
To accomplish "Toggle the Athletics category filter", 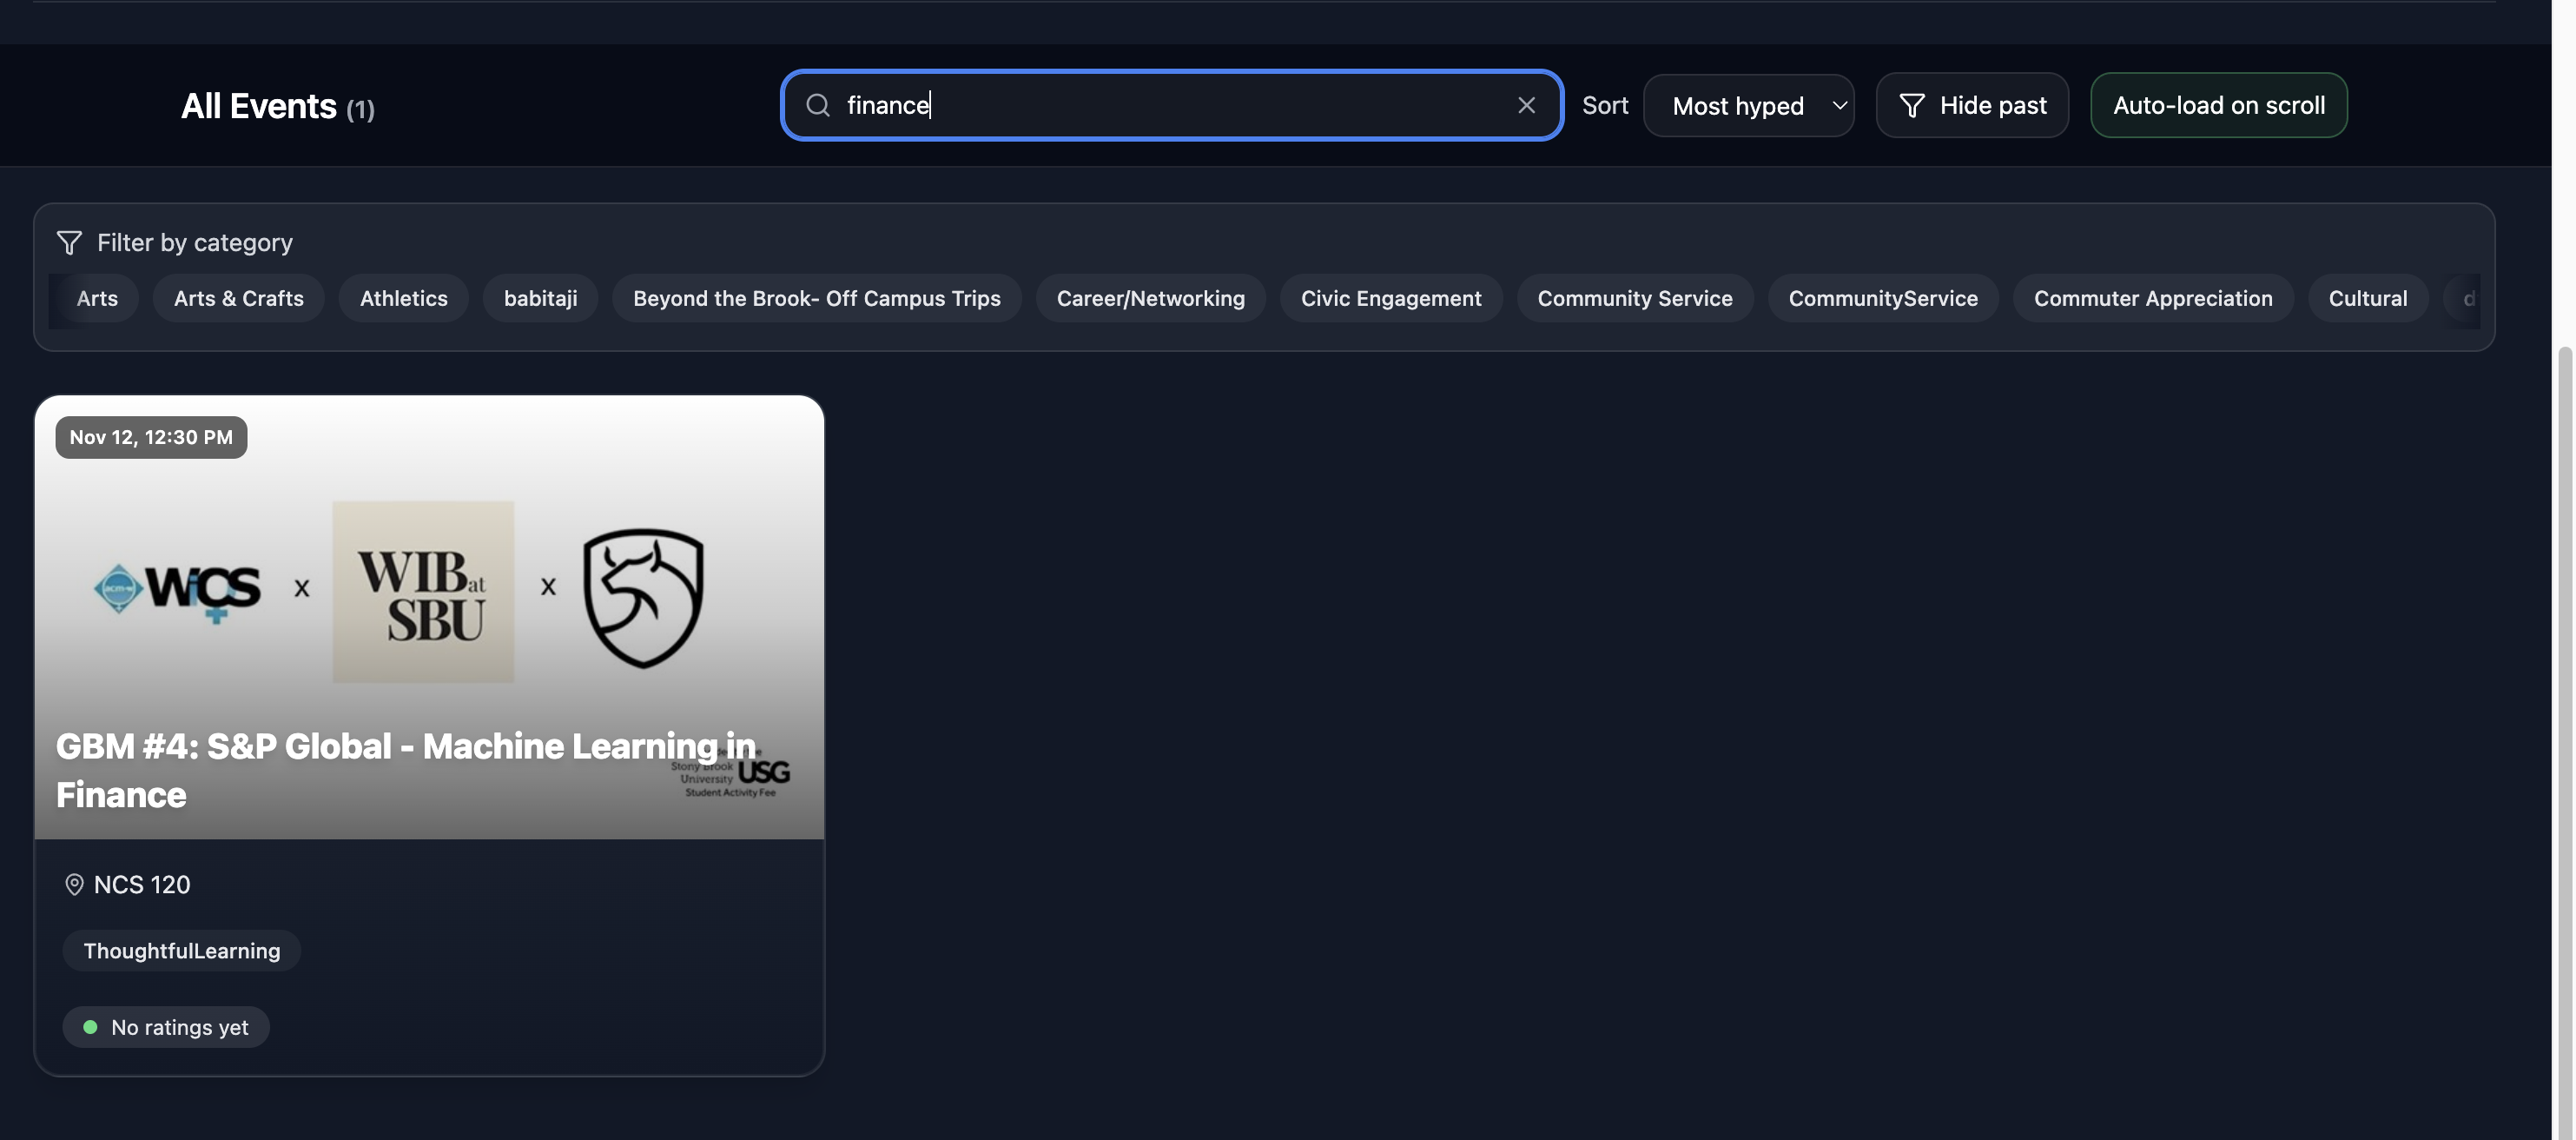I will pos(403,298).
